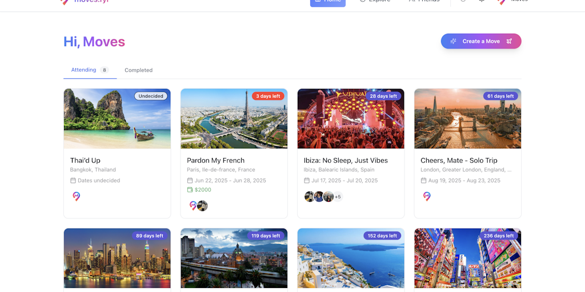
Task: Click Moves avatar on Cheers, Mate card
Action: 427,196
